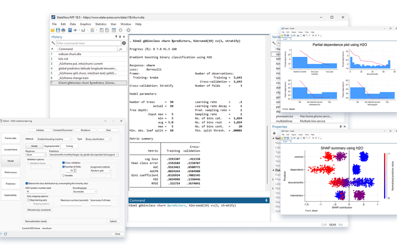Uncheck Balance the class distribution checkbox
This screenshot has height=248, width=397.
(x=26, y=183)
